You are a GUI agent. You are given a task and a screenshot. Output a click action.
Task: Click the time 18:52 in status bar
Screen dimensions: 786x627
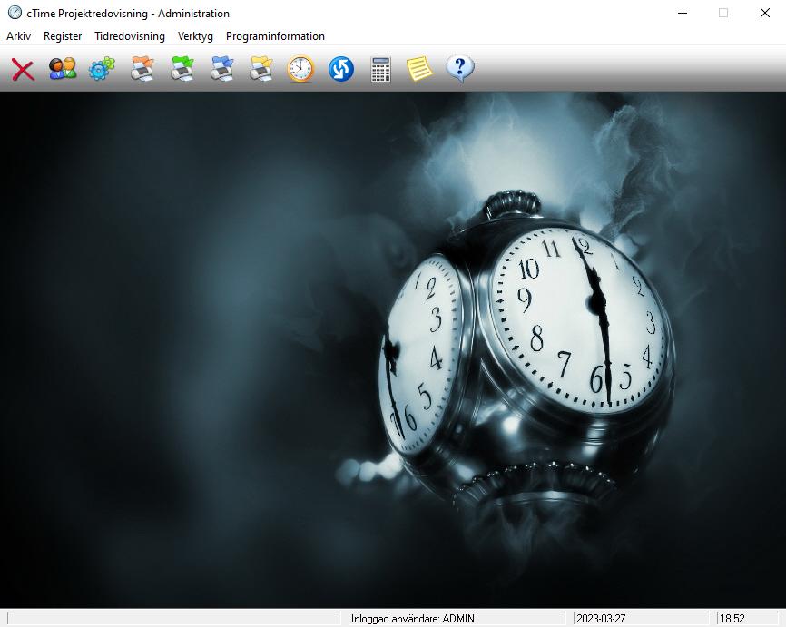(x=732, y=619)
